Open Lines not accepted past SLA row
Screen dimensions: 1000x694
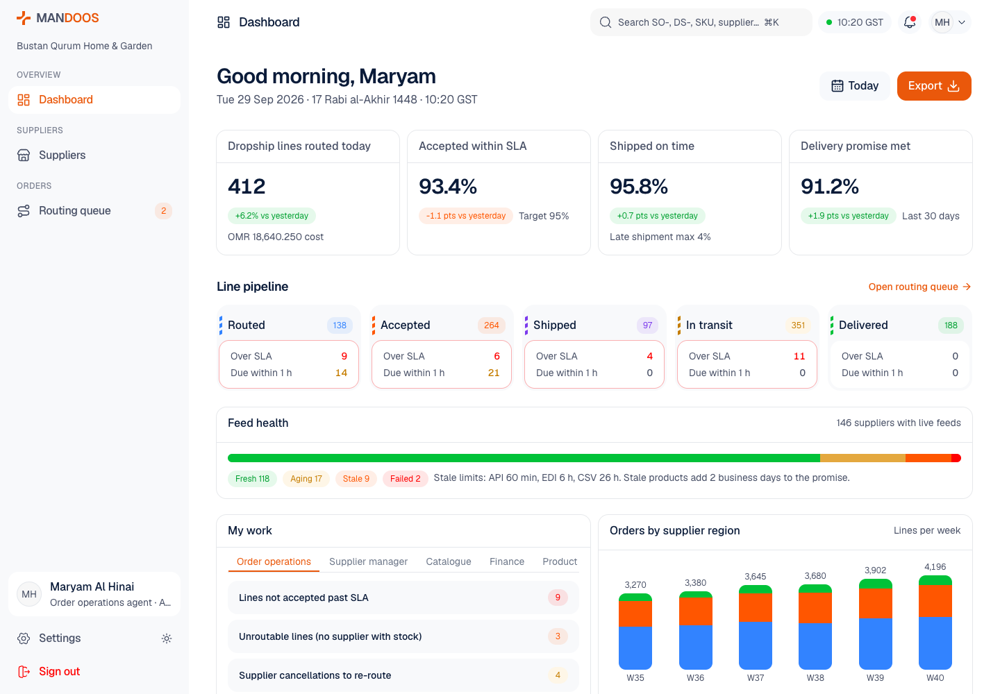403,598
